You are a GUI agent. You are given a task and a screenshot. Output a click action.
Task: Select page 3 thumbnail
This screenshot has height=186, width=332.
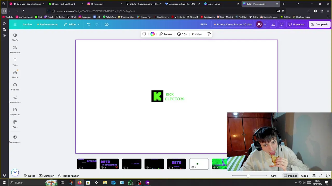[132, 164]
